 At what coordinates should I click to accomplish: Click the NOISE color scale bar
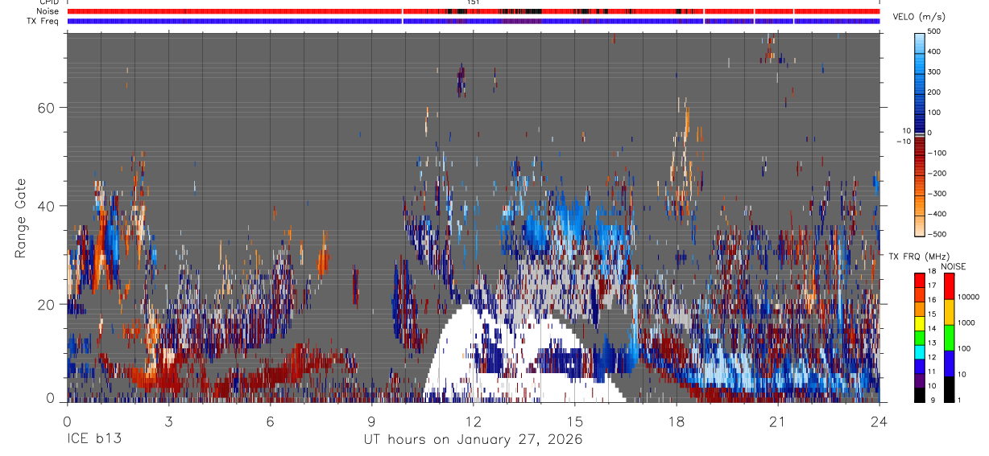coord(949,337)
